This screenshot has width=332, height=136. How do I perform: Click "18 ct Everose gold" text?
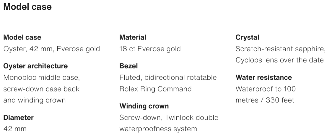(150, 49)
